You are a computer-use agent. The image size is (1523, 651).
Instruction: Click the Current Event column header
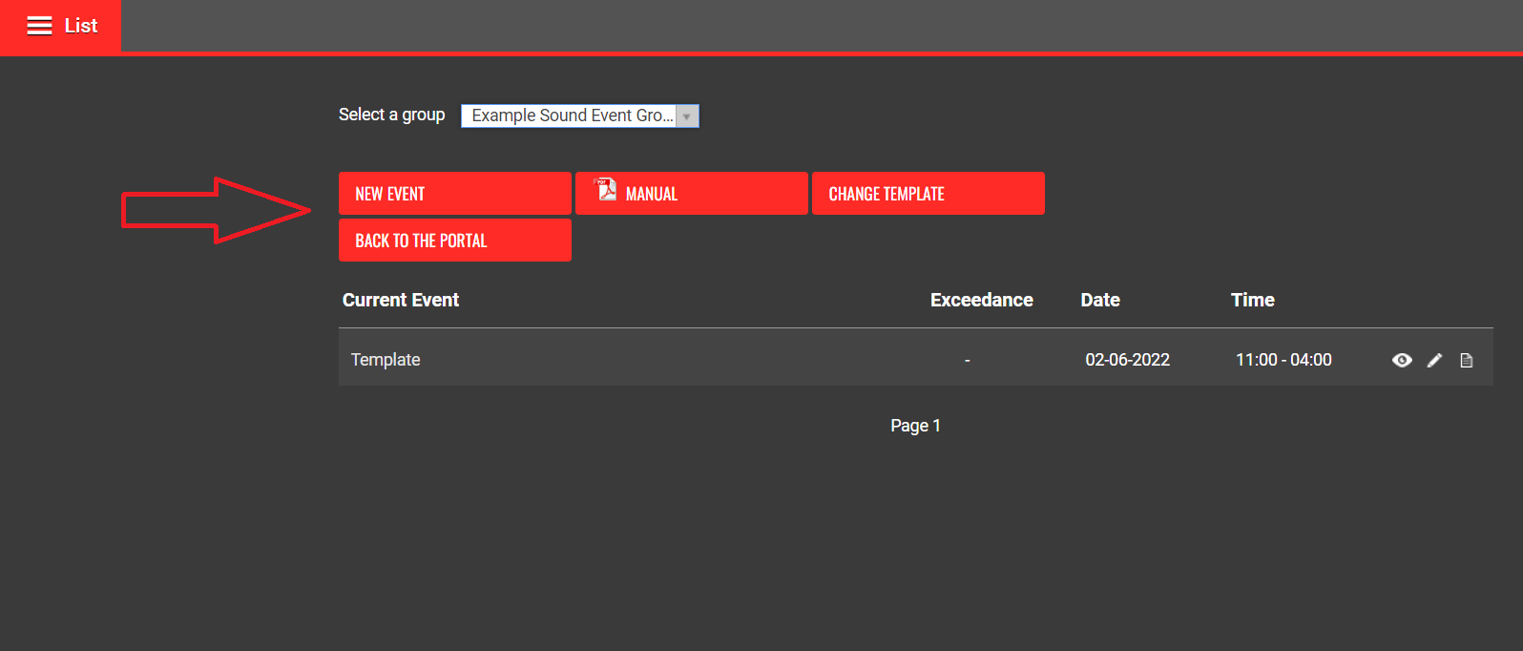click(401, 300)
